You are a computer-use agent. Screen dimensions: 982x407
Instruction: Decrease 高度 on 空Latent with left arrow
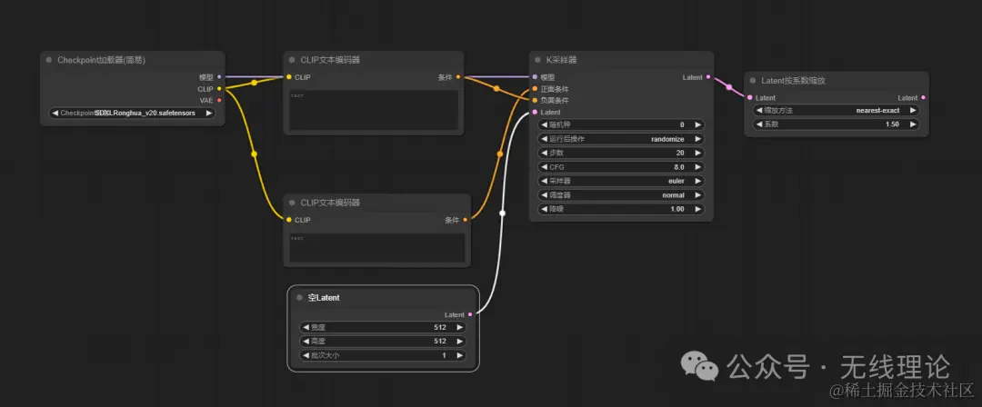click(306, 342)
